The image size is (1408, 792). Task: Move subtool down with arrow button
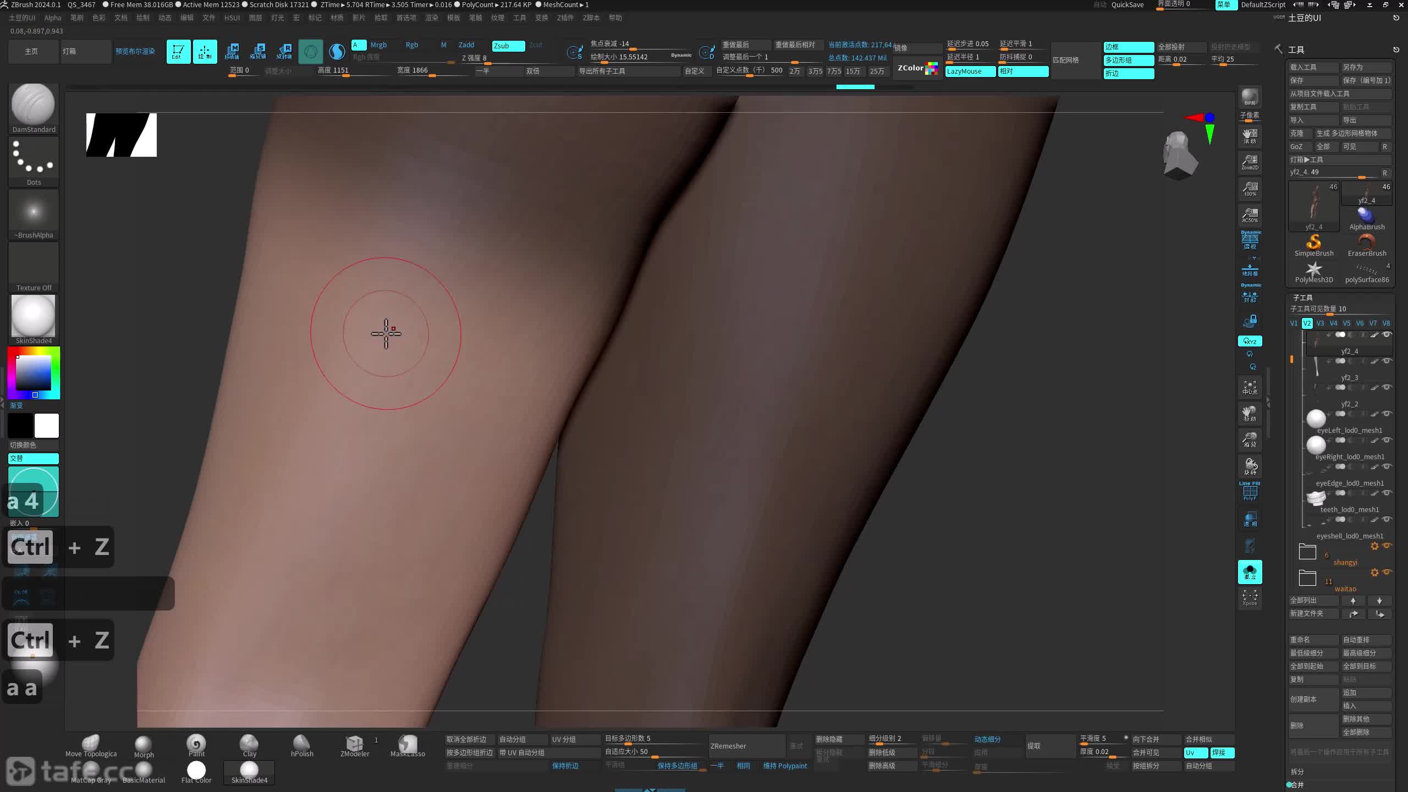[x=1379, y=601]
